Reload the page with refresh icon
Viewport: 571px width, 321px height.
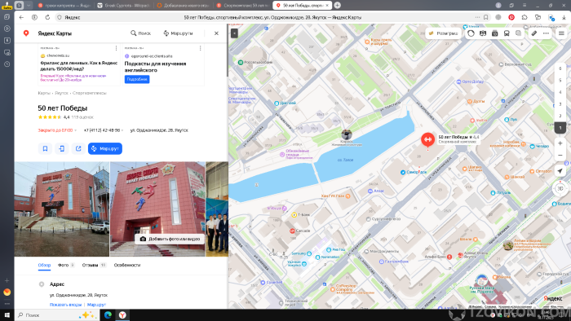coord(47,17)
